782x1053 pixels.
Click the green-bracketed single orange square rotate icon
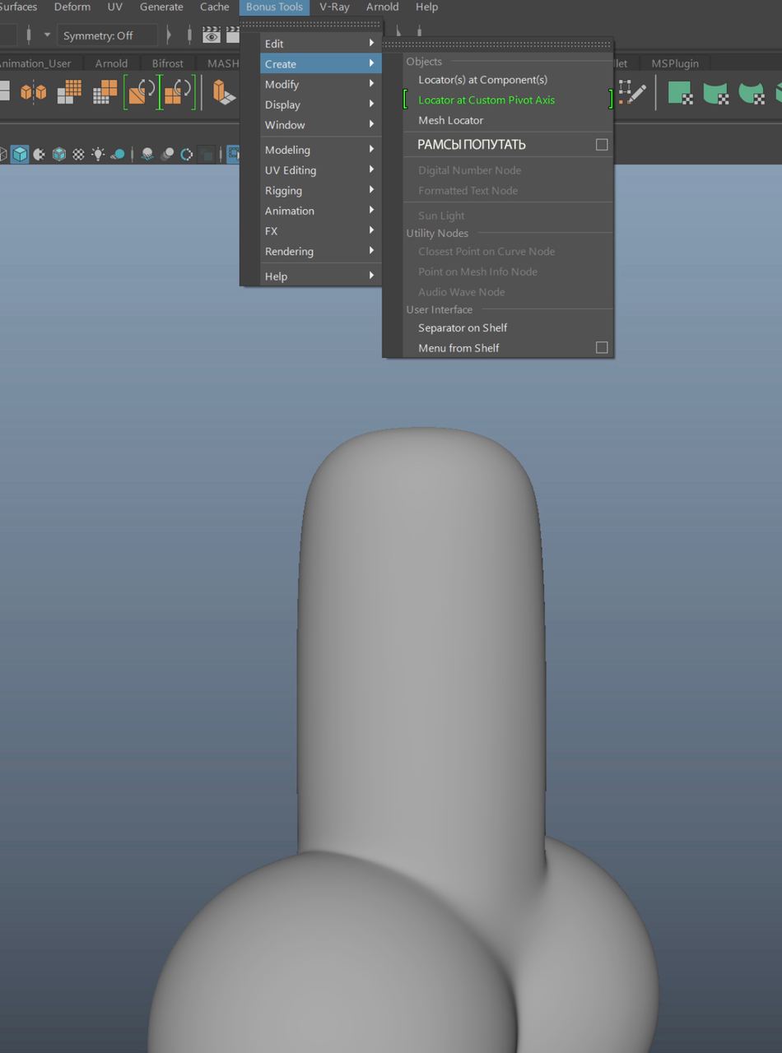pos(141,92)
